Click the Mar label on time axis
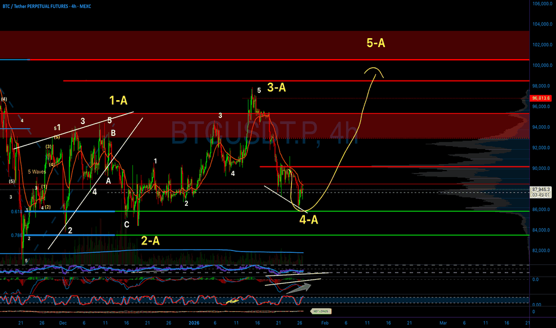The image size is (556, 328). (443, 323)
